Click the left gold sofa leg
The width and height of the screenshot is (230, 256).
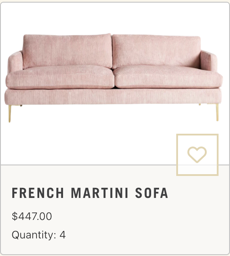point(10,113)
